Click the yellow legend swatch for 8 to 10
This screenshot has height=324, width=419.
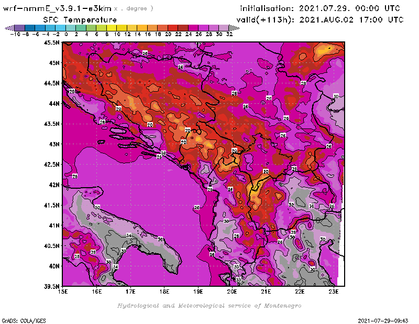112,28
